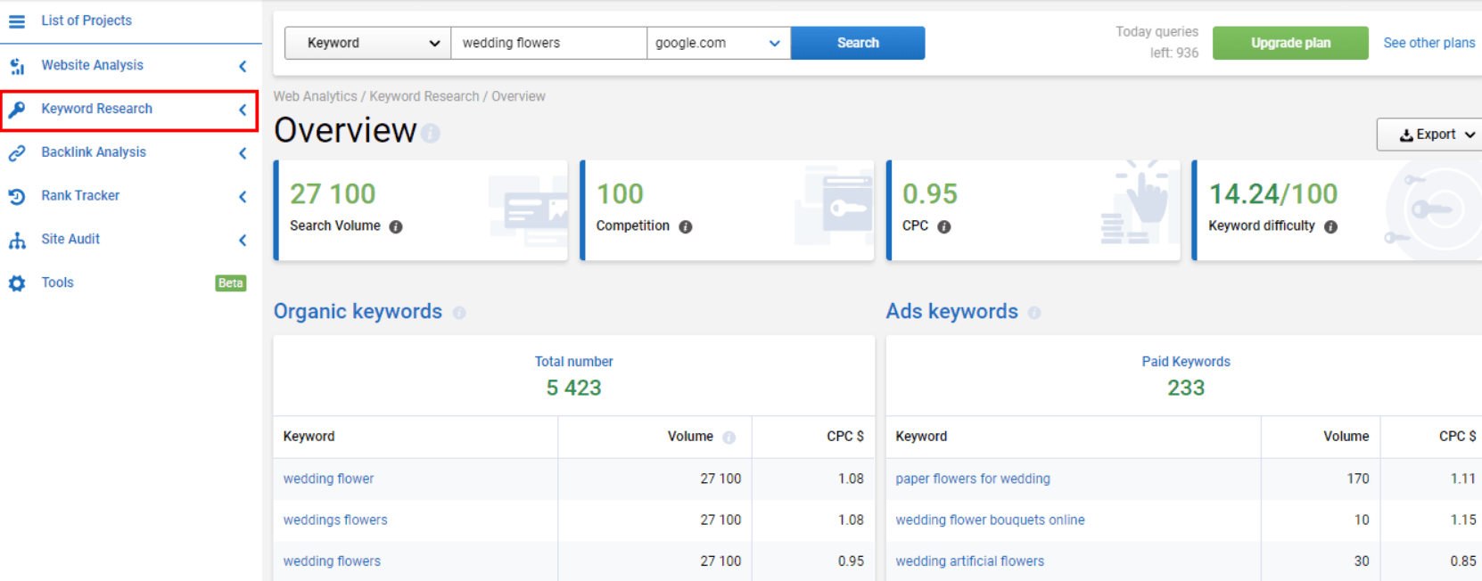The height and width of the screenshot is (581, 1482).
Task: Click the blue Search button
Action: (858, 43)
